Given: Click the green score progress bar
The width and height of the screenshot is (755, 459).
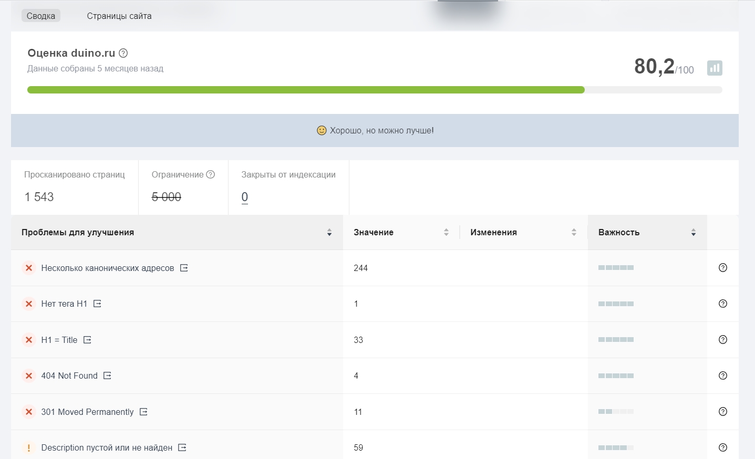Looking at the screenshot, I should pos(306,90).
